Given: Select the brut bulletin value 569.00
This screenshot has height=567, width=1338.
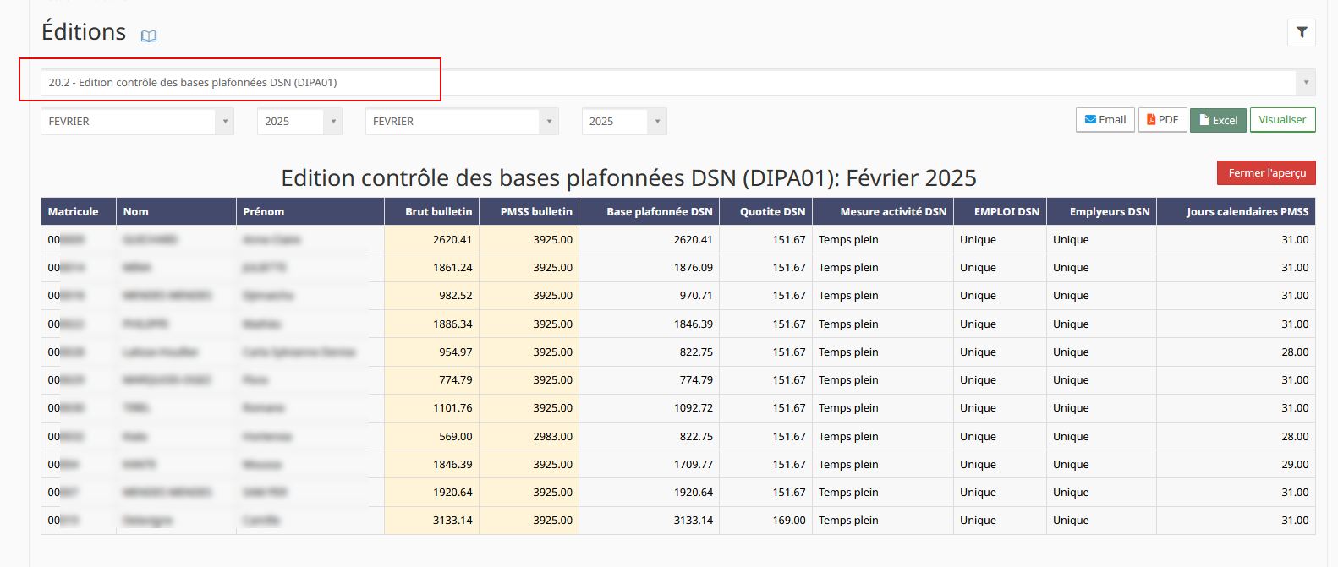Looking at the screenshot, I should 455,437.
